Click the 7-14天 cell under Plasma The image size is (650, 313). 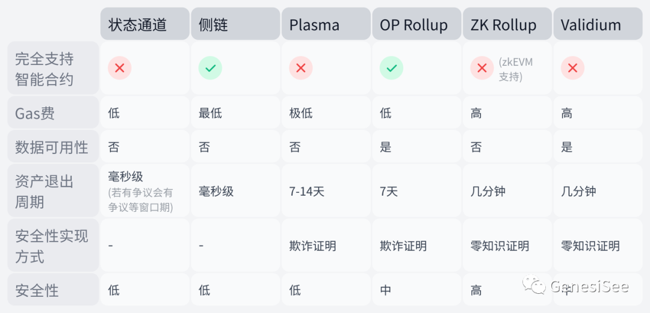(x=307, y=191)
